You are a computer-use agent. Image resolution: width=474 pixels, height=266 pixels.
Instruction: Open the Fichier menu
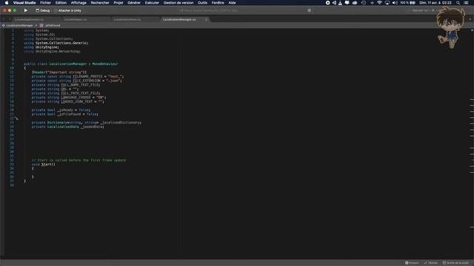click(46, 3)
